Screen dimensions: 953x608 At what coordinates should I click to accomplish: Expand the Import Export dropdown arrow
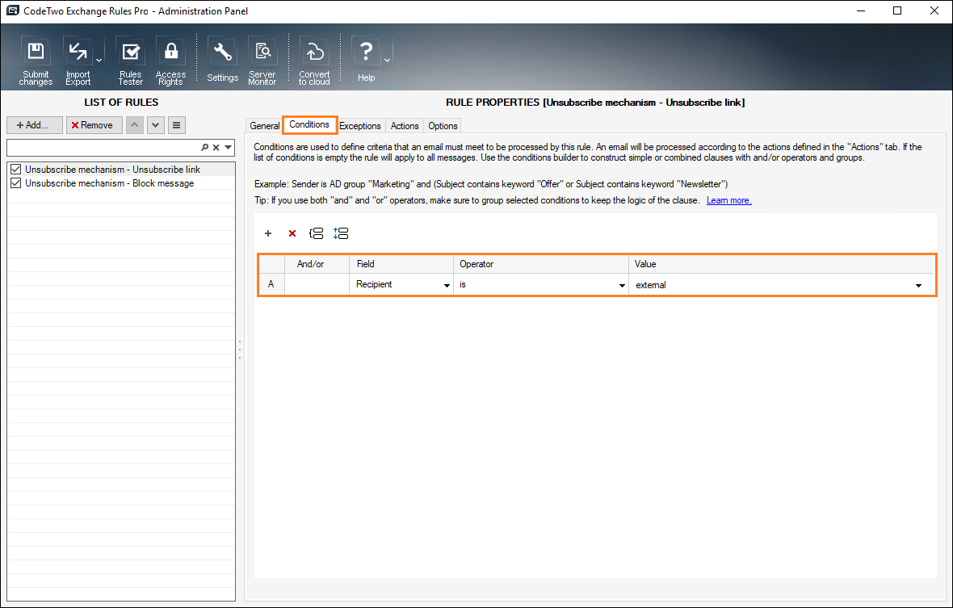click(x=99, y=60)
